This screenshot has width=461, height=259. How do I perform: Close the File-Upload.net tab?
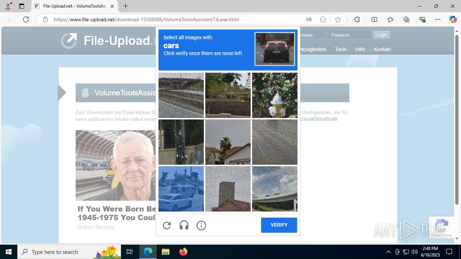pos(112,6)
